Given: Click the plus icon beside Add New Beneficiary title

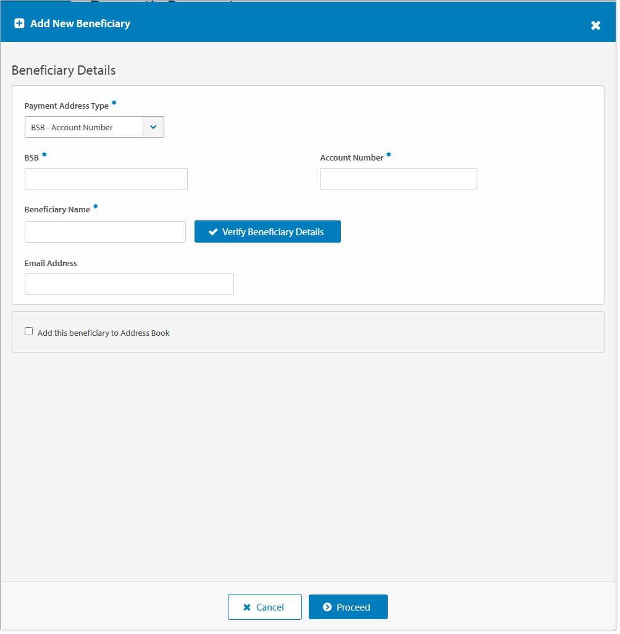Looking at the screenshot, I should tap(19, 23).
